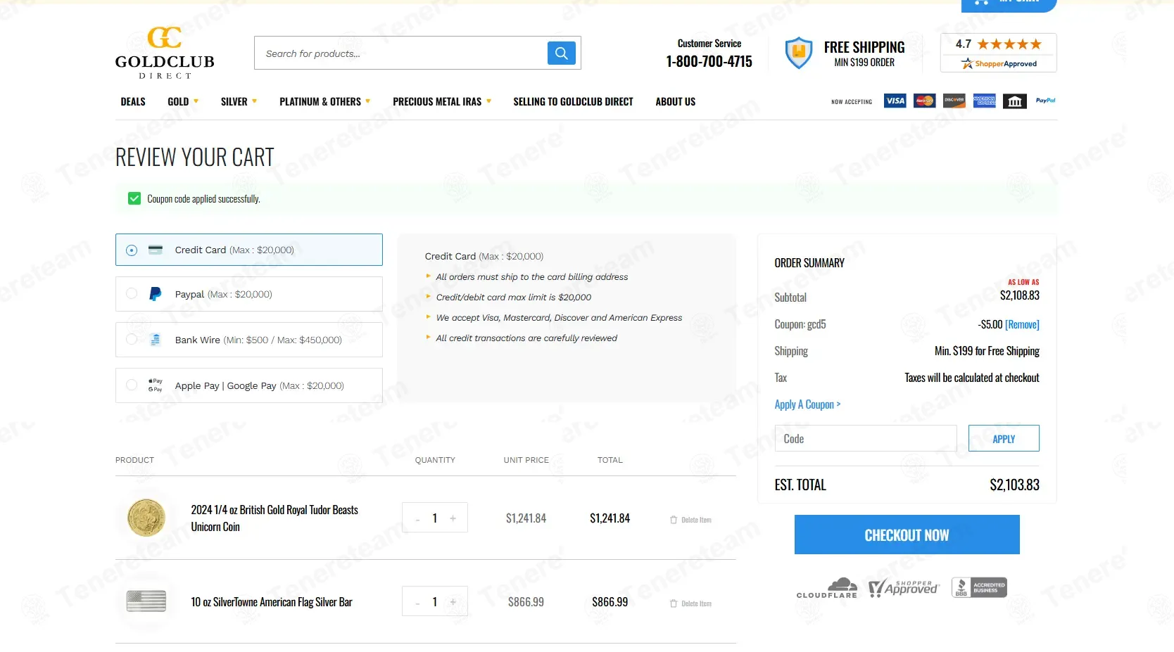Viewport: 1174px width, 652px height.
Task: Click the Apple Pay Google Pay icon
Action: pyautogui.click(x=156, y=385)
